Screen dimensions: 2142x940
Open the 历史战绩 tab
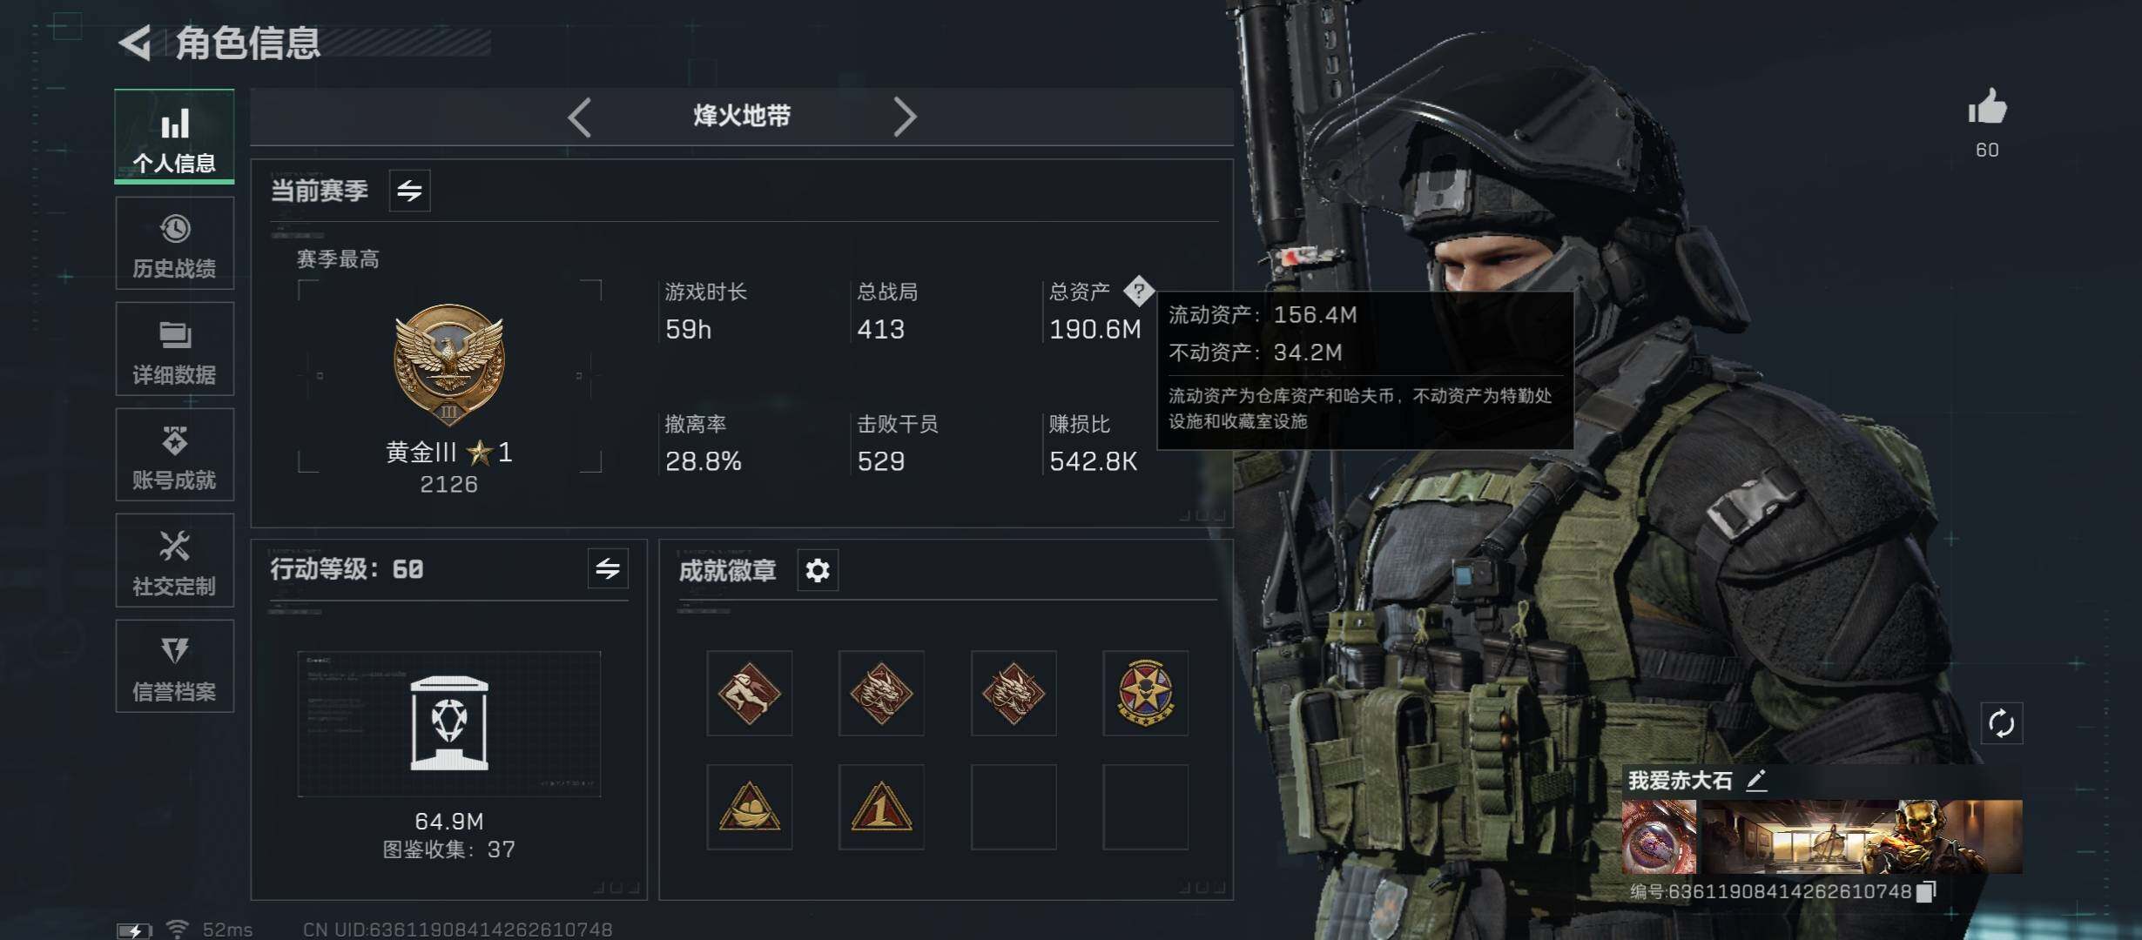tap(174, 243)
